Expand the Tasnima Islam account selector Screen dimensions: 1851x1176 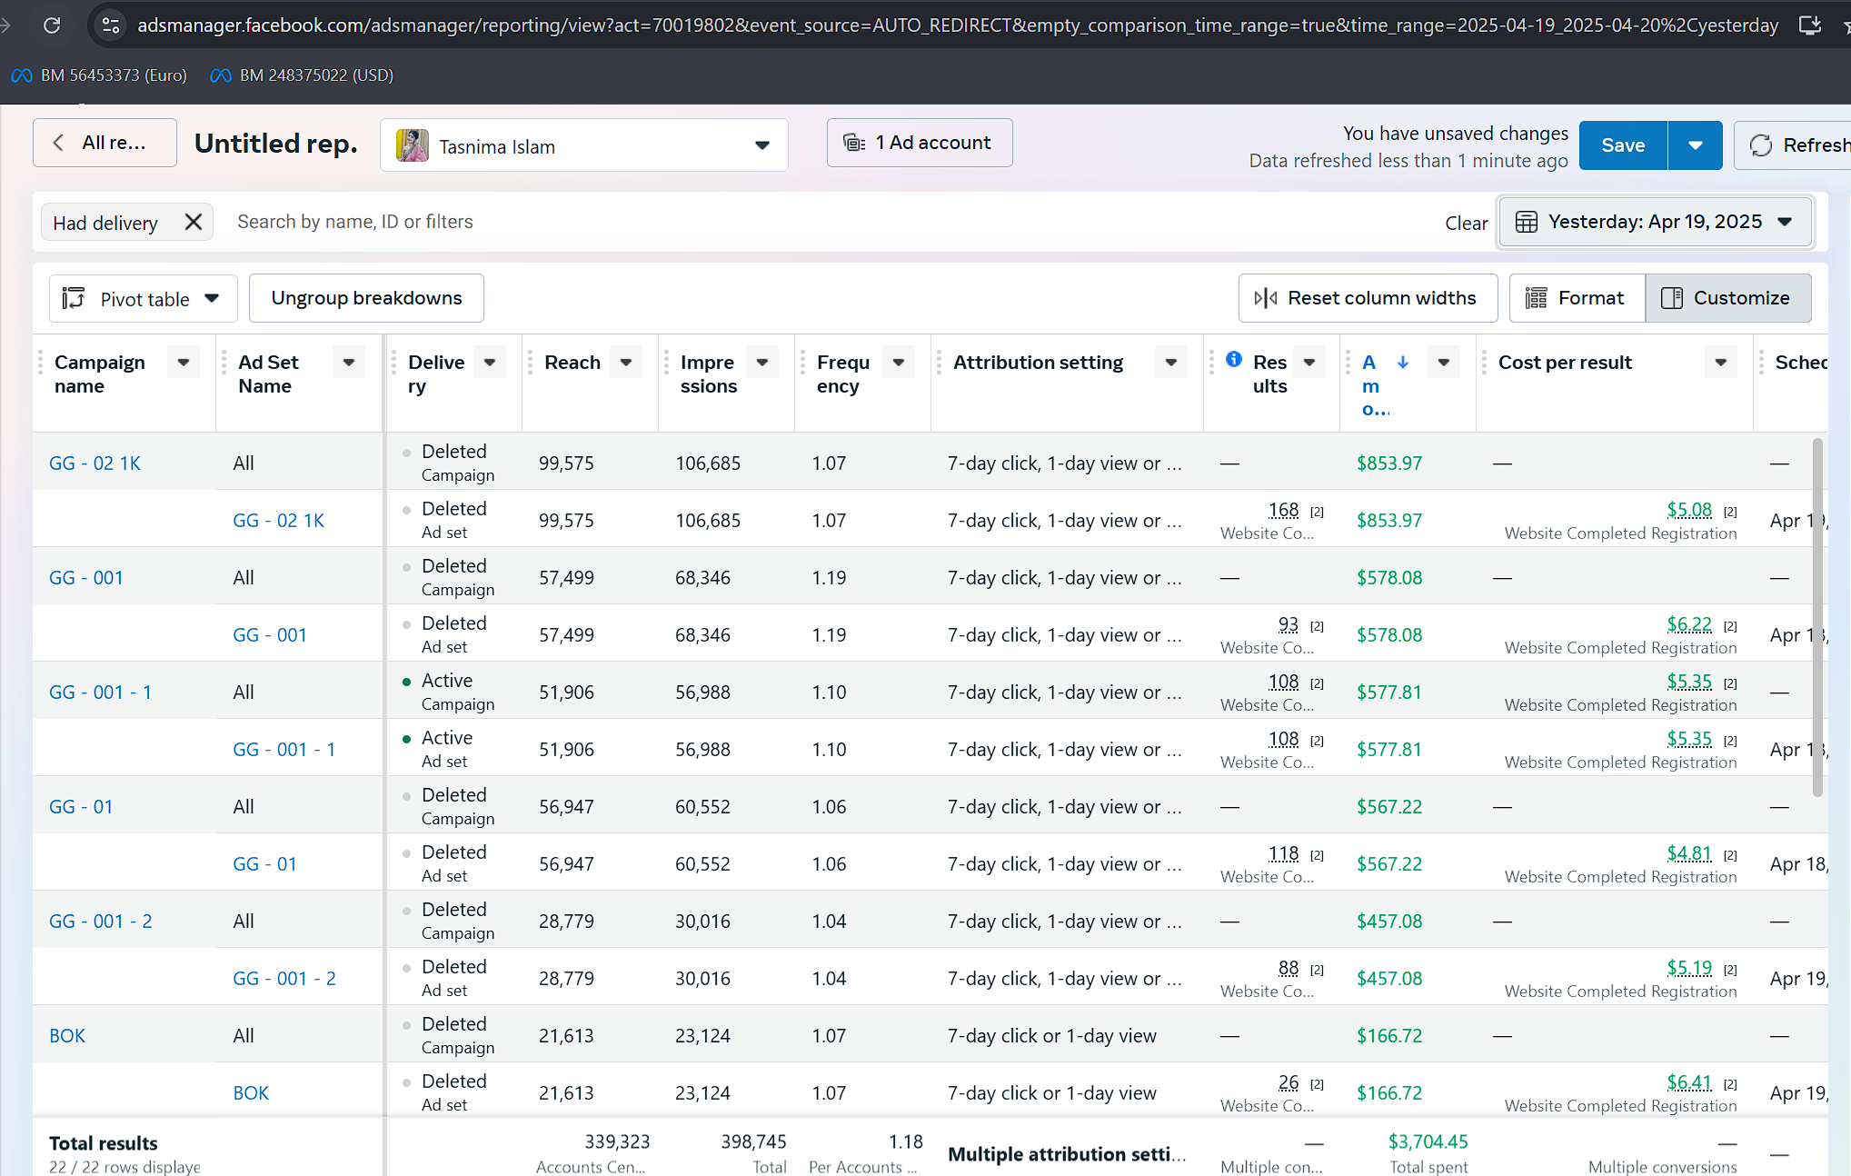point(583,145)
